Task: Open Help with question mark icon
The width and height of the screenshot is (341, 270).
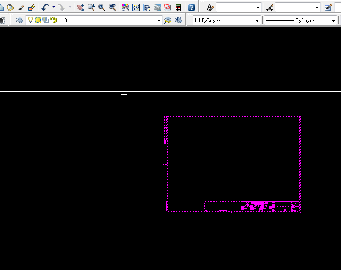Action: [x=192, y=7]
